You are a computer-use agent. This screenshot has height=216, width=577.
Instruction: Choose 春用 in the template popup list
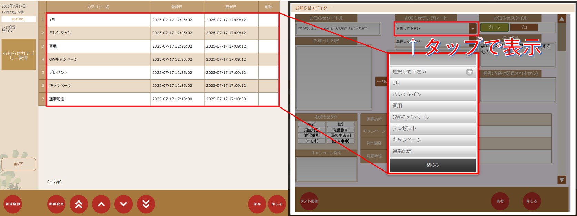(433, 106)
